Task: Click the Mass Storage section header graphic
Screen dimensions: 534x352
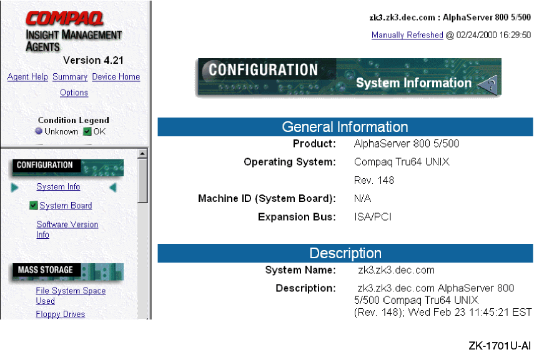Action: (67, 271)
